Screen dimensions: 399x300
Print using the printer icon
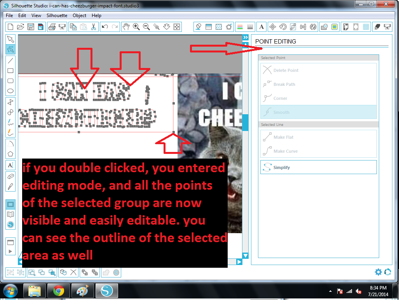tap(52, 27)
